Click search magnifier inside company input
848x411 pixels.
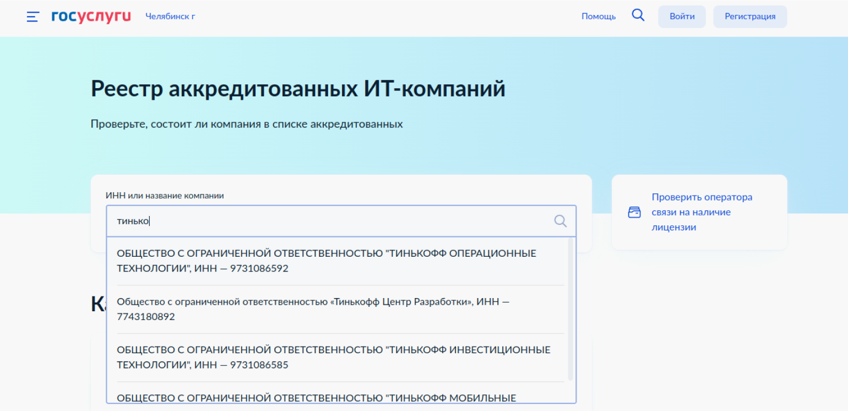point(560,221)
